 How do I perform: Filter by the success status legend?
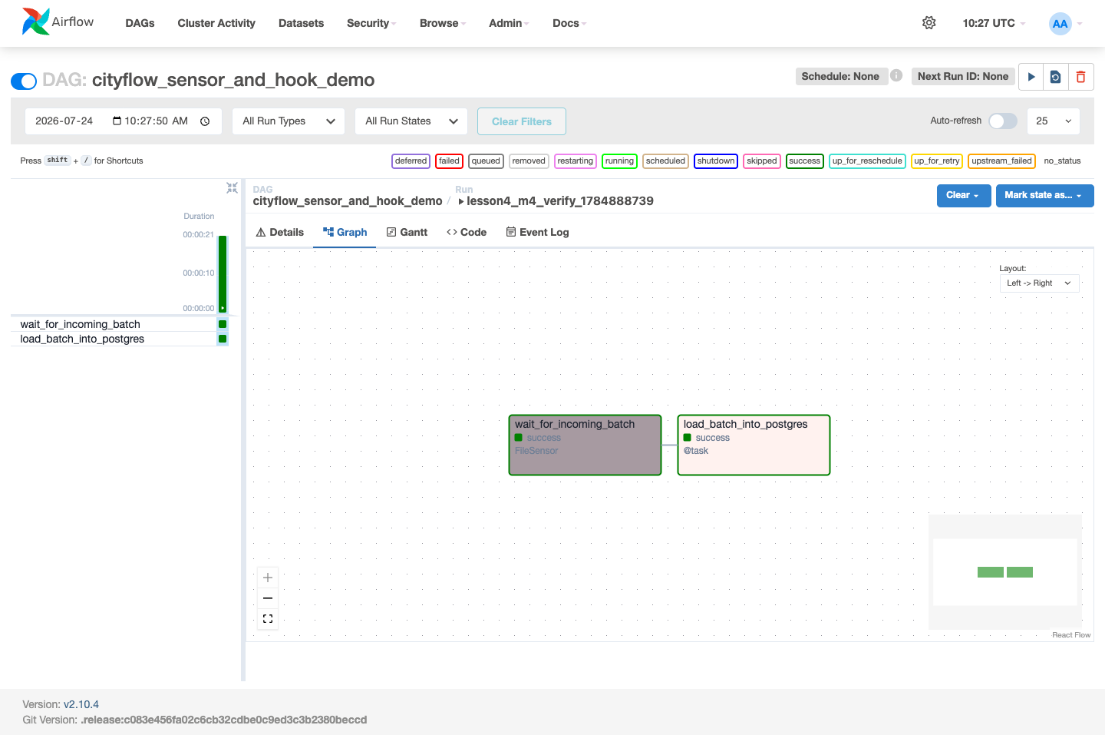[x=804, y=161]
